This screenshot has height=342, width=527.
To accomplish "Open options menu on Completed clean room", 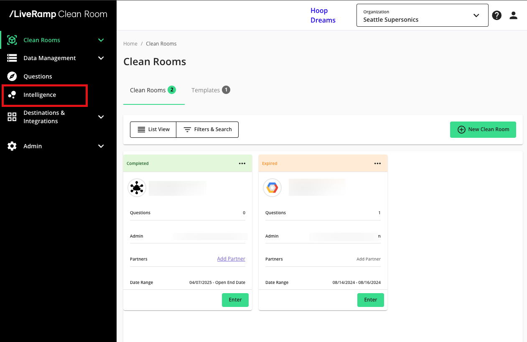I will [242, 164].
